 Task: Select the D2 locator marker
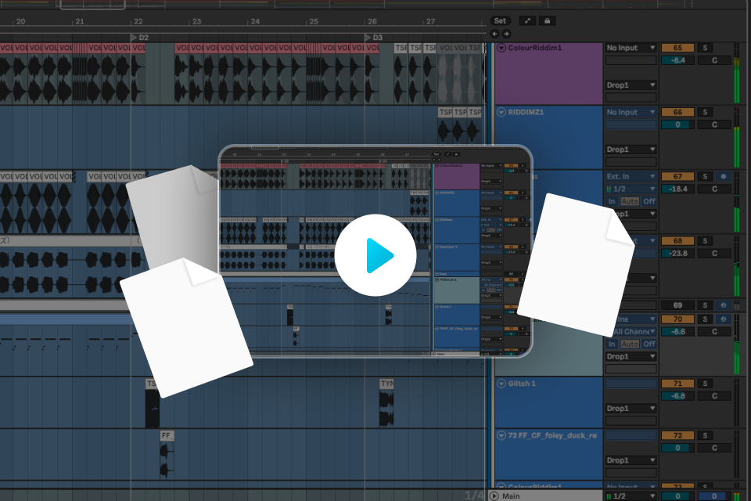[140, 38]
